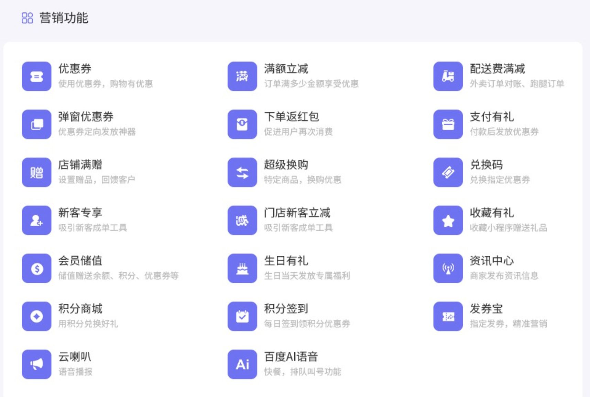This screenshot has width=590, height=397.
Task: Open the 门店新客立减 title
Action: [x=297, y=213]
